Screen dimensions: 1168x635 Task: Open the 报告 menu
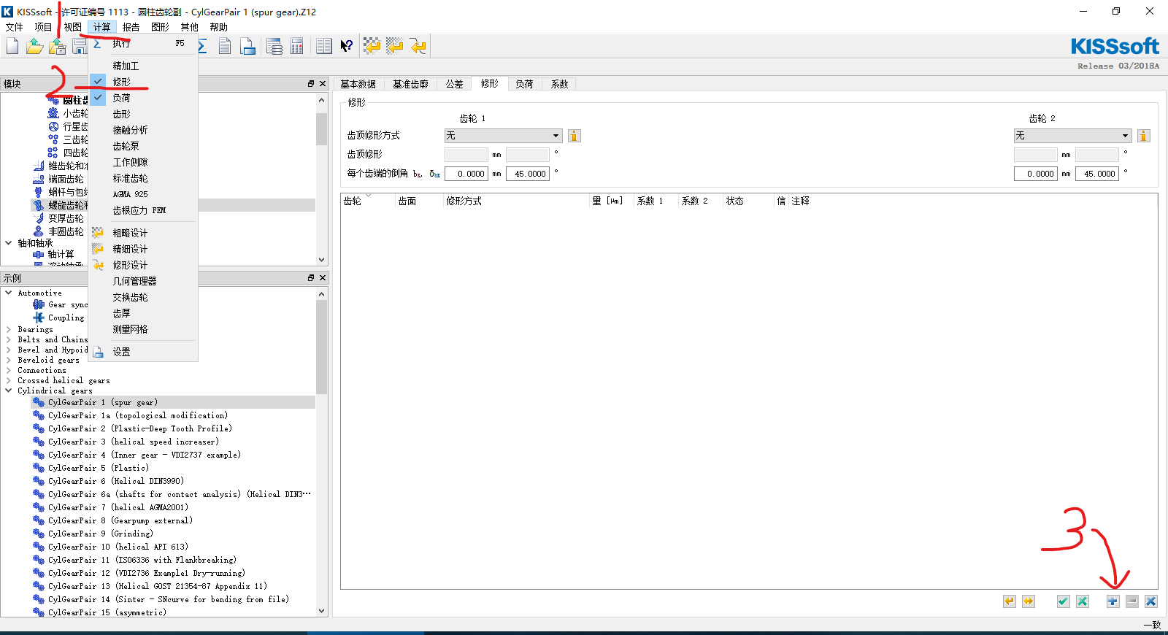pyautogui.click(x=131, y=27)
